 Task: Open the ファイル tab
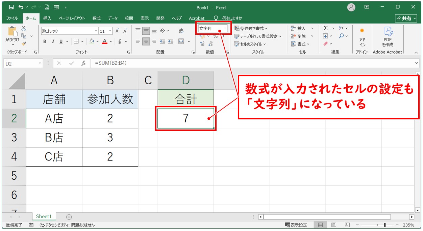(12, 18)
